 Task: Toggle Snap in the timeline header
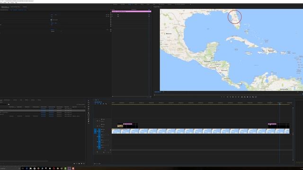click(x=98, y=104)
